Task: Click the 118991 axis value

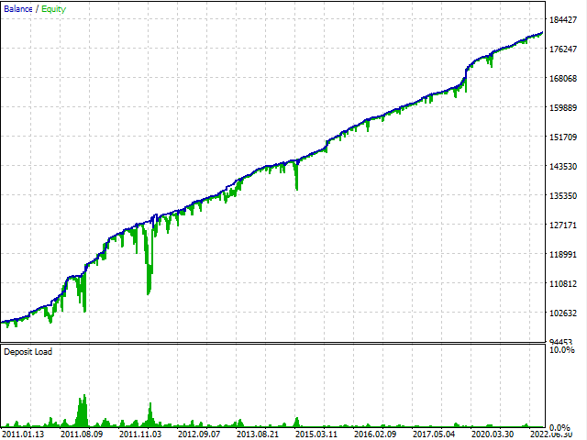Action: pyautogui.click(x=563, y=255)
